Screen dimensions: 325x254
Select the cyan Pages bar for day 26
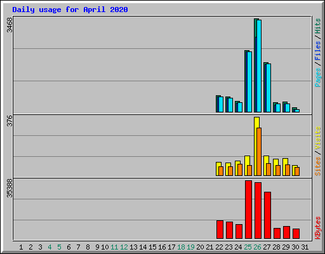pos(259,66)
